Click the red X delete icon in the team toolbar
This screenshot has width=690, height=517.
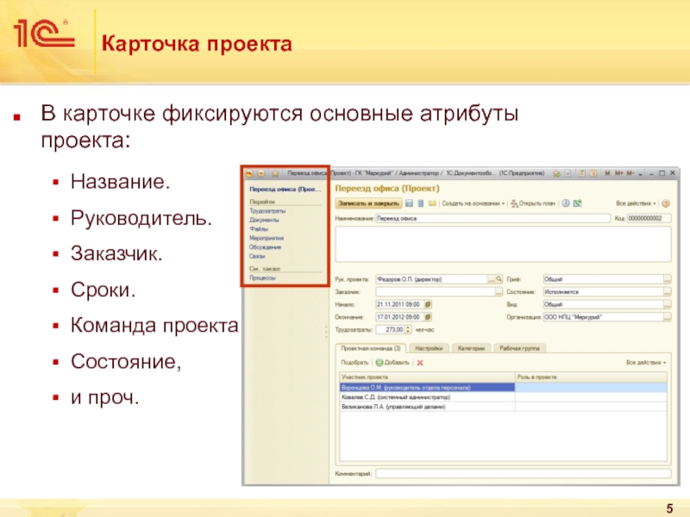[420, 363]
